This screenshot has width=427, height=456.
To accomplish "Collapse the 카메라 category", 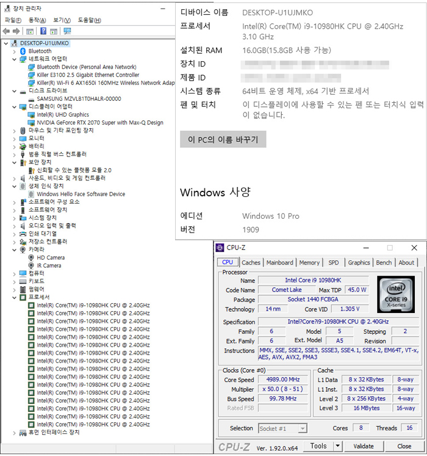I will (14, 250).
